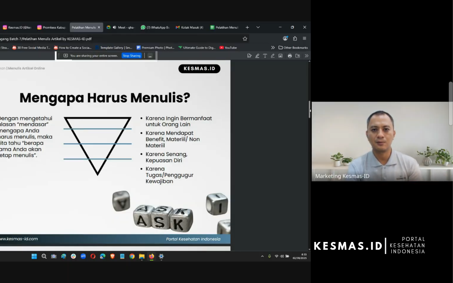453x283 pixels.
Task: Select the Text annotation tool (T)
Action: 265,56
